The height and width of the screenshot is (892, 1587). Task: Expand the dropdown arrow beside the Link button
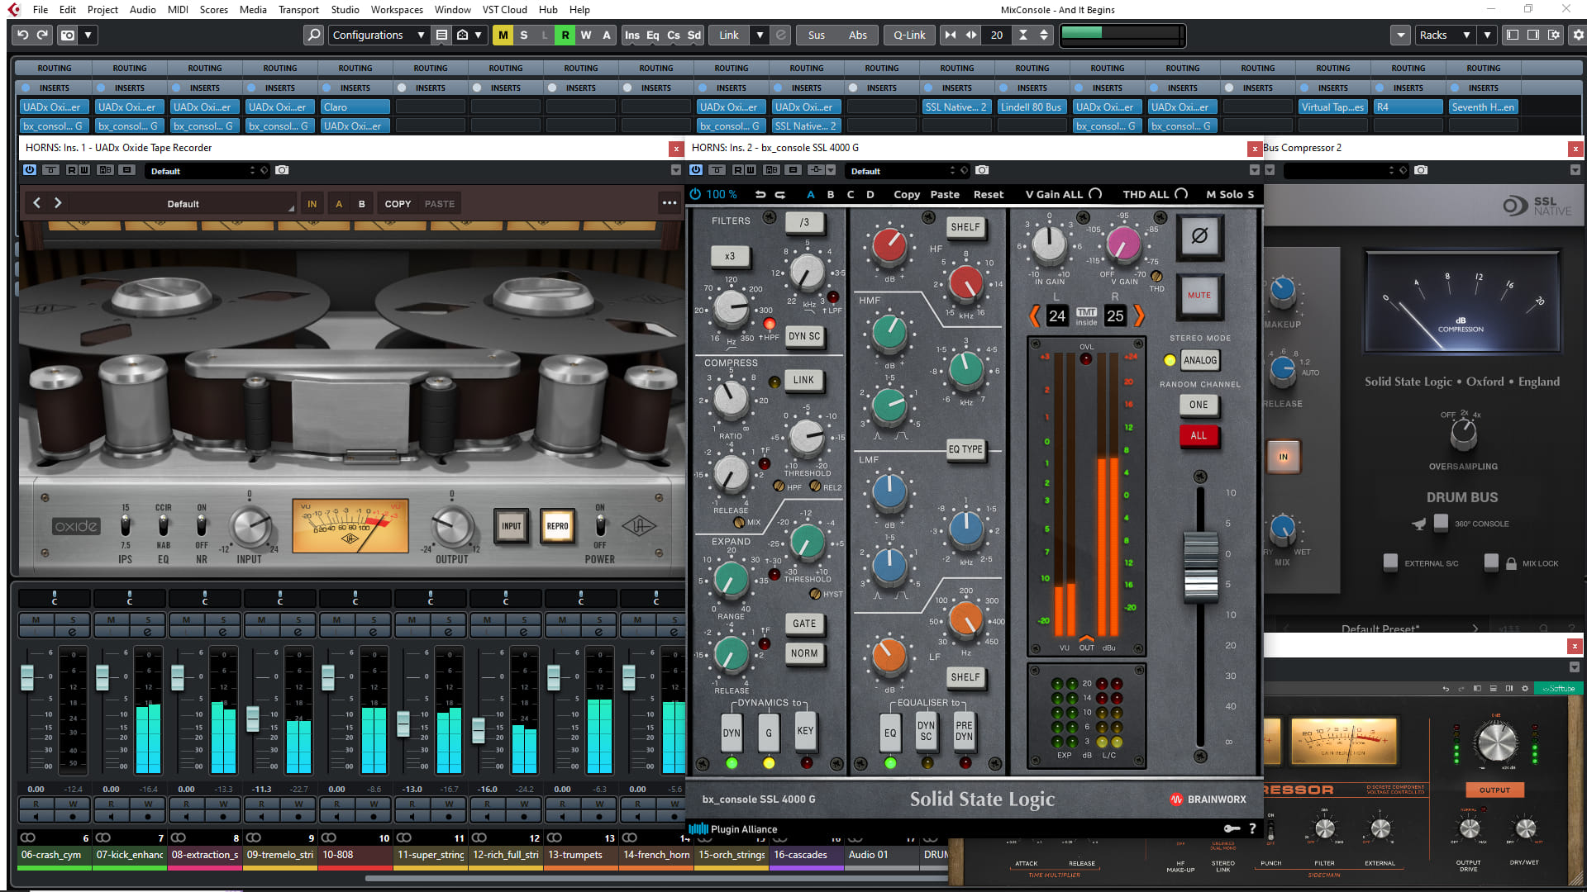click(759, 35)
